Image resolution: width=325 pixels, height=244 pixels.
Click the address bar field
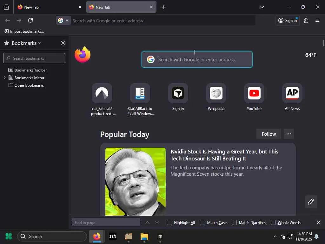(163, 21)
